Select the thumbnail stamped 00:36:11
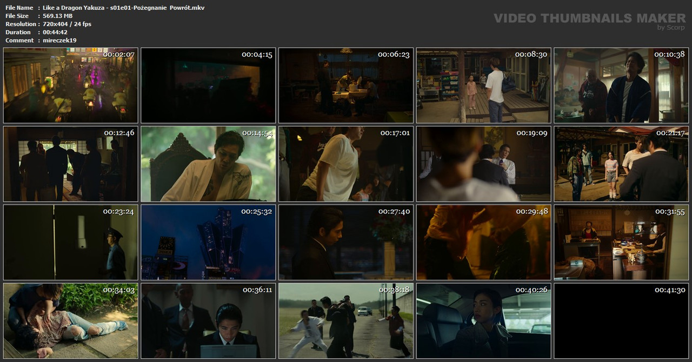This screenshot has width=692, height=362. coord(208,321)
